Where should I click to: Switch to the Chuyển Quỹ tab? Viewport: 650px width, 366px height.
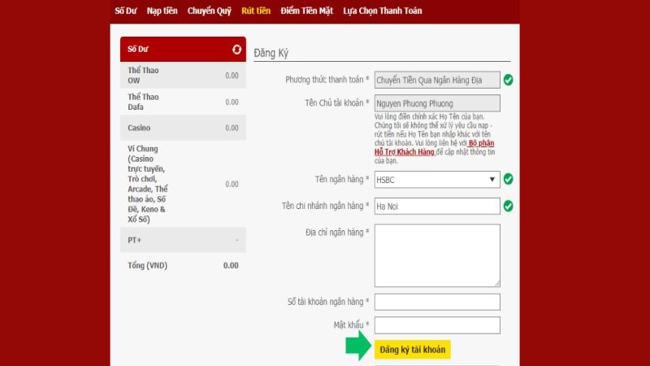pos(209,11)
